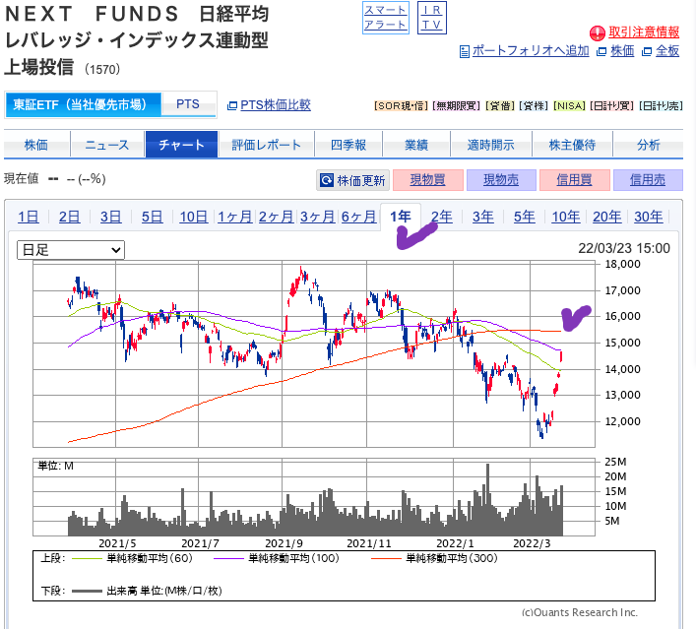The height and width of the screenshot is (629, 696).
Task: Click the portfolio list icon before ポートフォリオへ追加
Action: pyautogui.click(x=465, y=51)
